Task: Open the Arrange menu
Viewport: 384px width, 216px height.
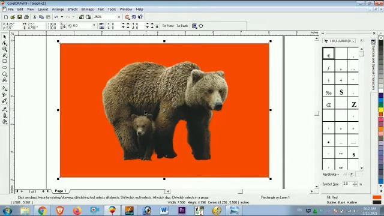Action: tap(58, 10)
